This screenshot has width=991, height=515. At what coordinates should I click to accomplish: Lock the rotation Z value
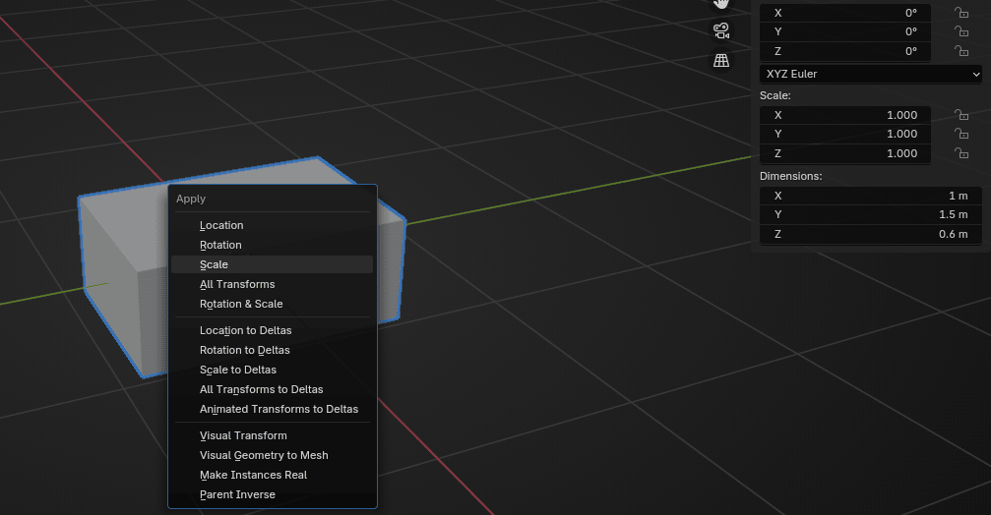(x=961, y=51)
